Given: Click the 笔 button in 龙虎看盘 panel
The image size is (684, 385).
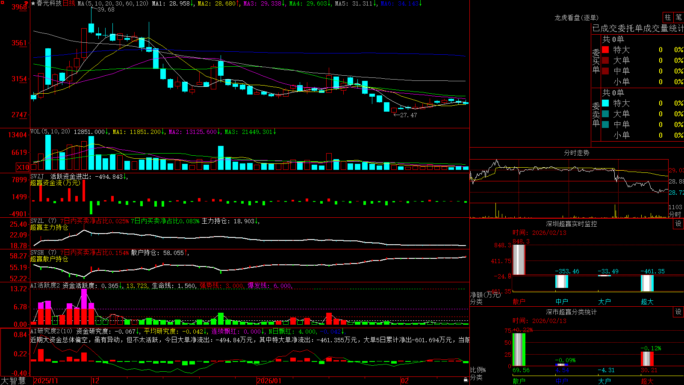Looking at the screenshot, I should pyautogui.click(x=678, y=17).
